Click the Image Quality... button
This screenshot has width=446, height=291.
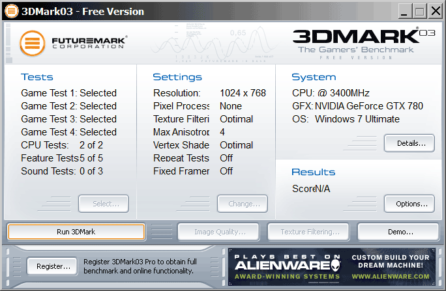220,232
